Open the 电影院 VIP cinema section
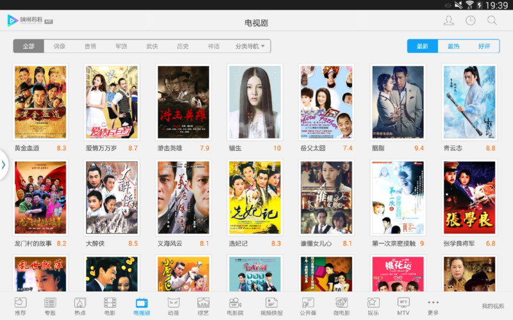Screen dimensions: 513x320 point(235,307)
